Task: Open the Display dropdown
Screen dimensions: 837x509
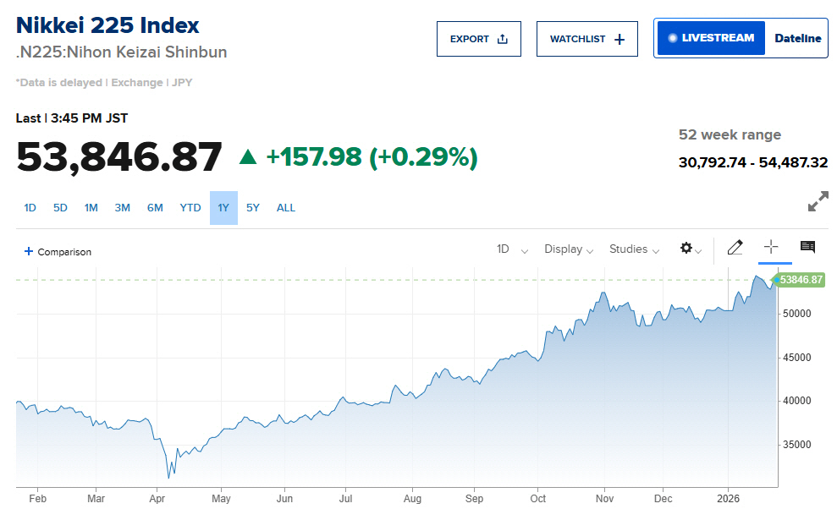Action: tap(568, 249)
